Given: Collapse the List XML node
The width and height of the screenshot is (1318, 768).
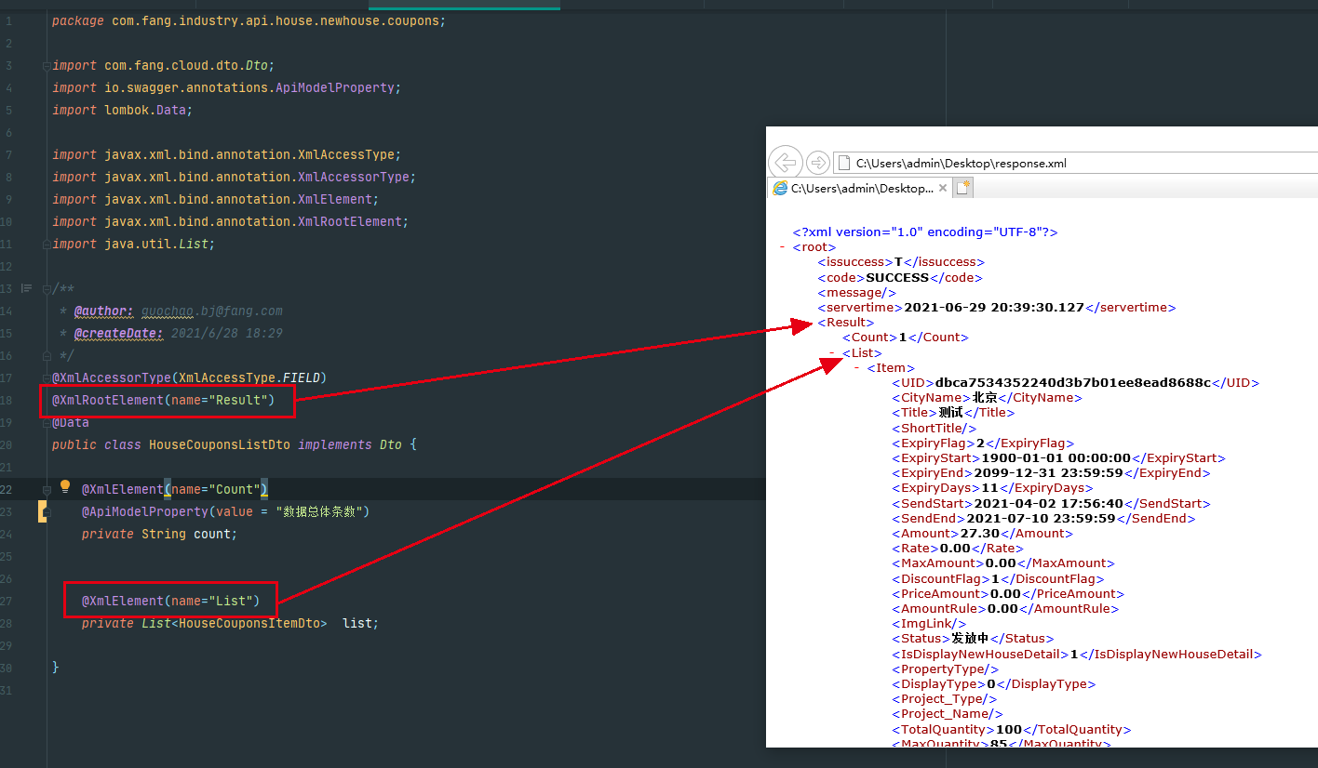Looking at the screenshot, I should coord(832,353).
